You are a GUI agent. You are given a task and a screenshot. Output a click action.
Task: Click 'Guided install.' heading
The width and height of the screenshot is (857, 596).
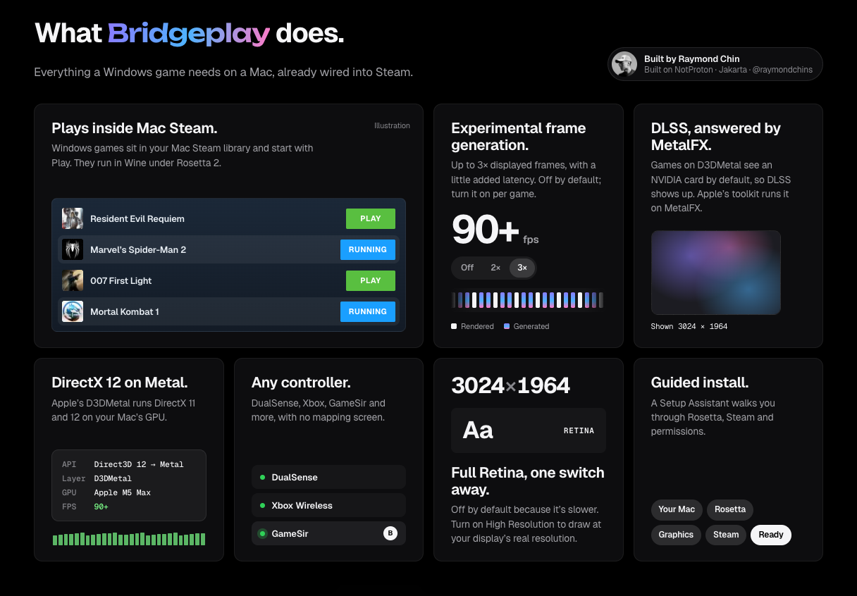pos(700,383)
